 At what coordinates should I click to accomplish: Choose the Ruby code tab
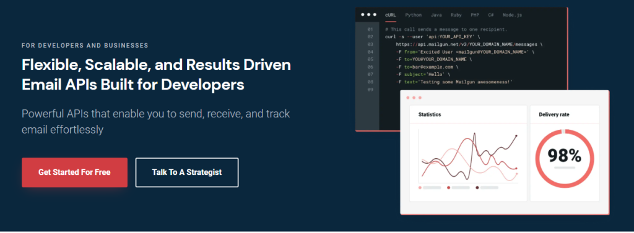point(456,15)
